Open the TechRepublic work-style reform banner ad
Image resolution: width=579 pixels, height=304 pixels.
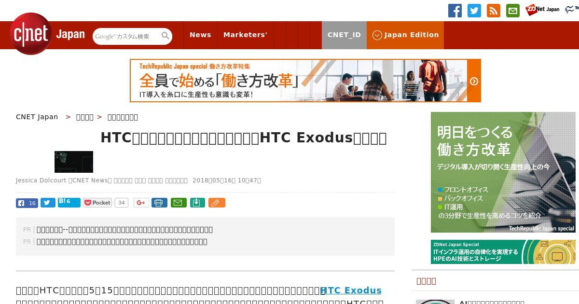coord(305,81)
